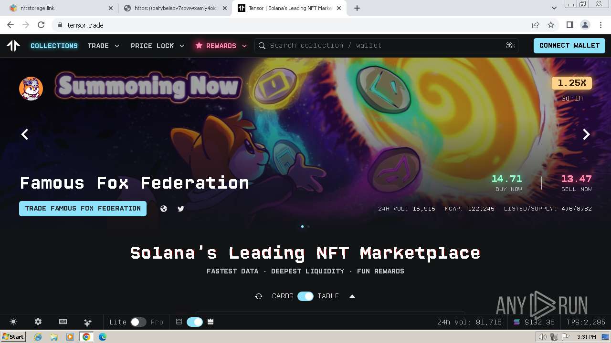Click the TPS: 2,295 status text
Viewport: 611px width, 343px height.
[x=586, y=322]
